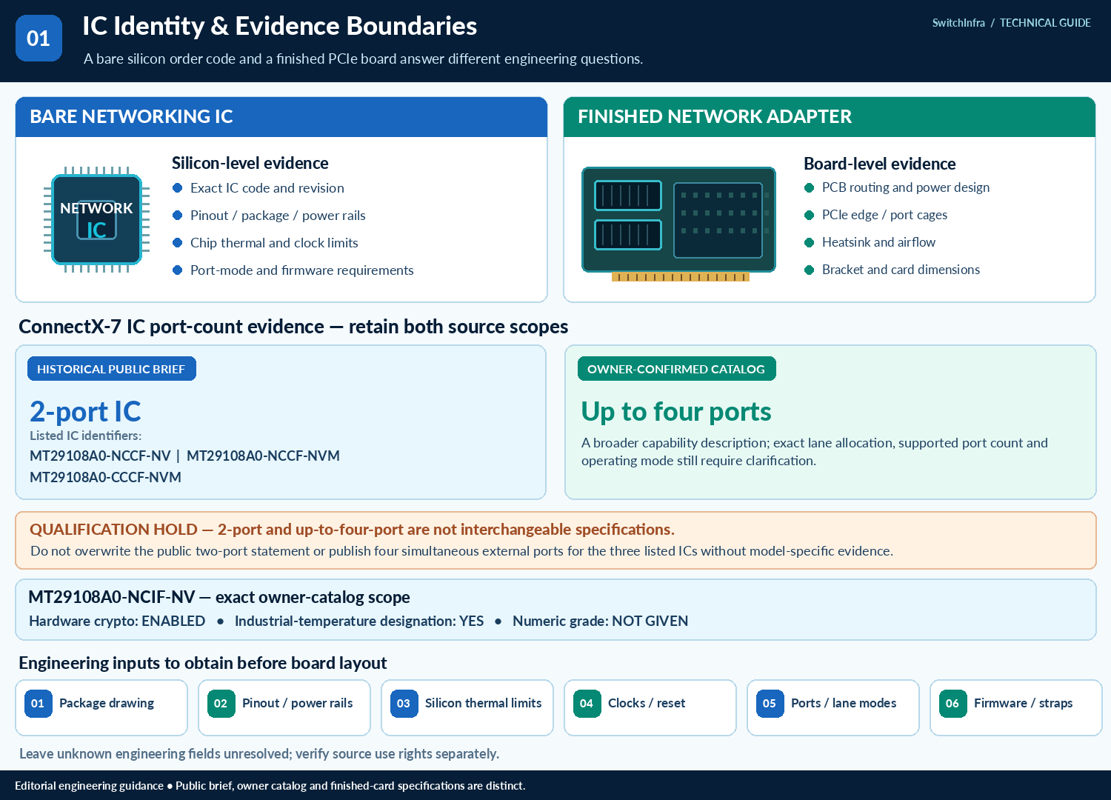Click the 'Silicon thermal limits' card label

coord(484,704)
